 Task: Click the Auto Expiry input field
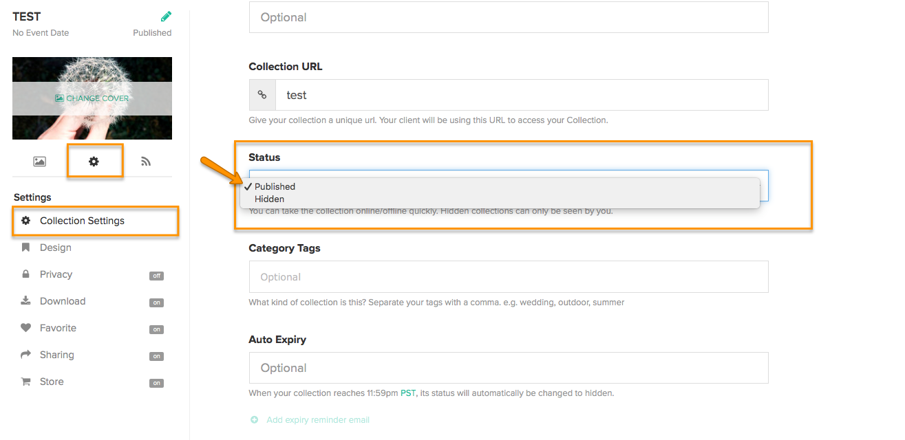[x=509, y=368]
